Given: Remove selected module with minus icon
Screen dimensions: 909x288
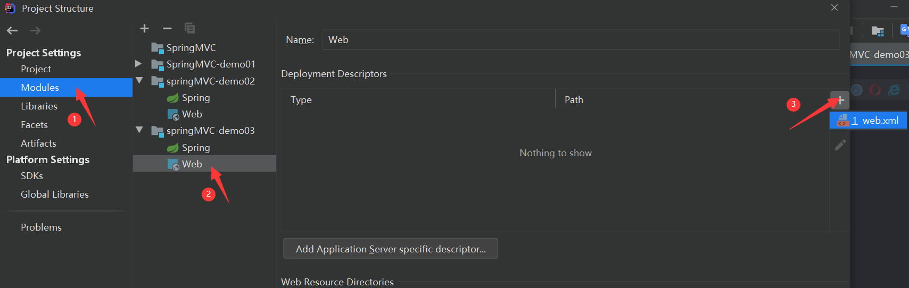Looking at the screenshot, I should (x=167, y=28).
